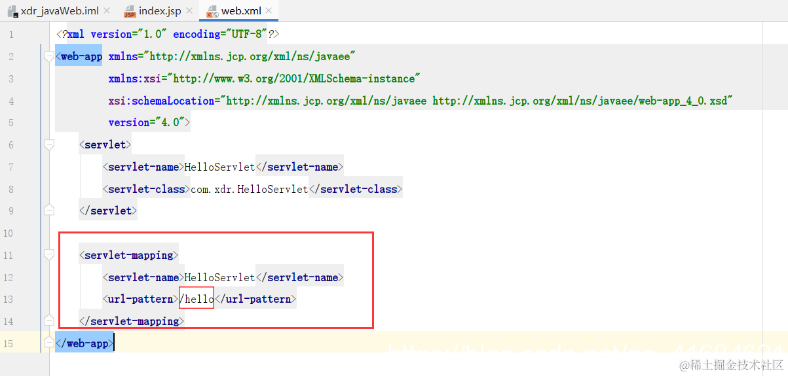788x376 pixels.
Task: Click the JSP file icon on index.jsp tab
Action: (x=130, y=12)
